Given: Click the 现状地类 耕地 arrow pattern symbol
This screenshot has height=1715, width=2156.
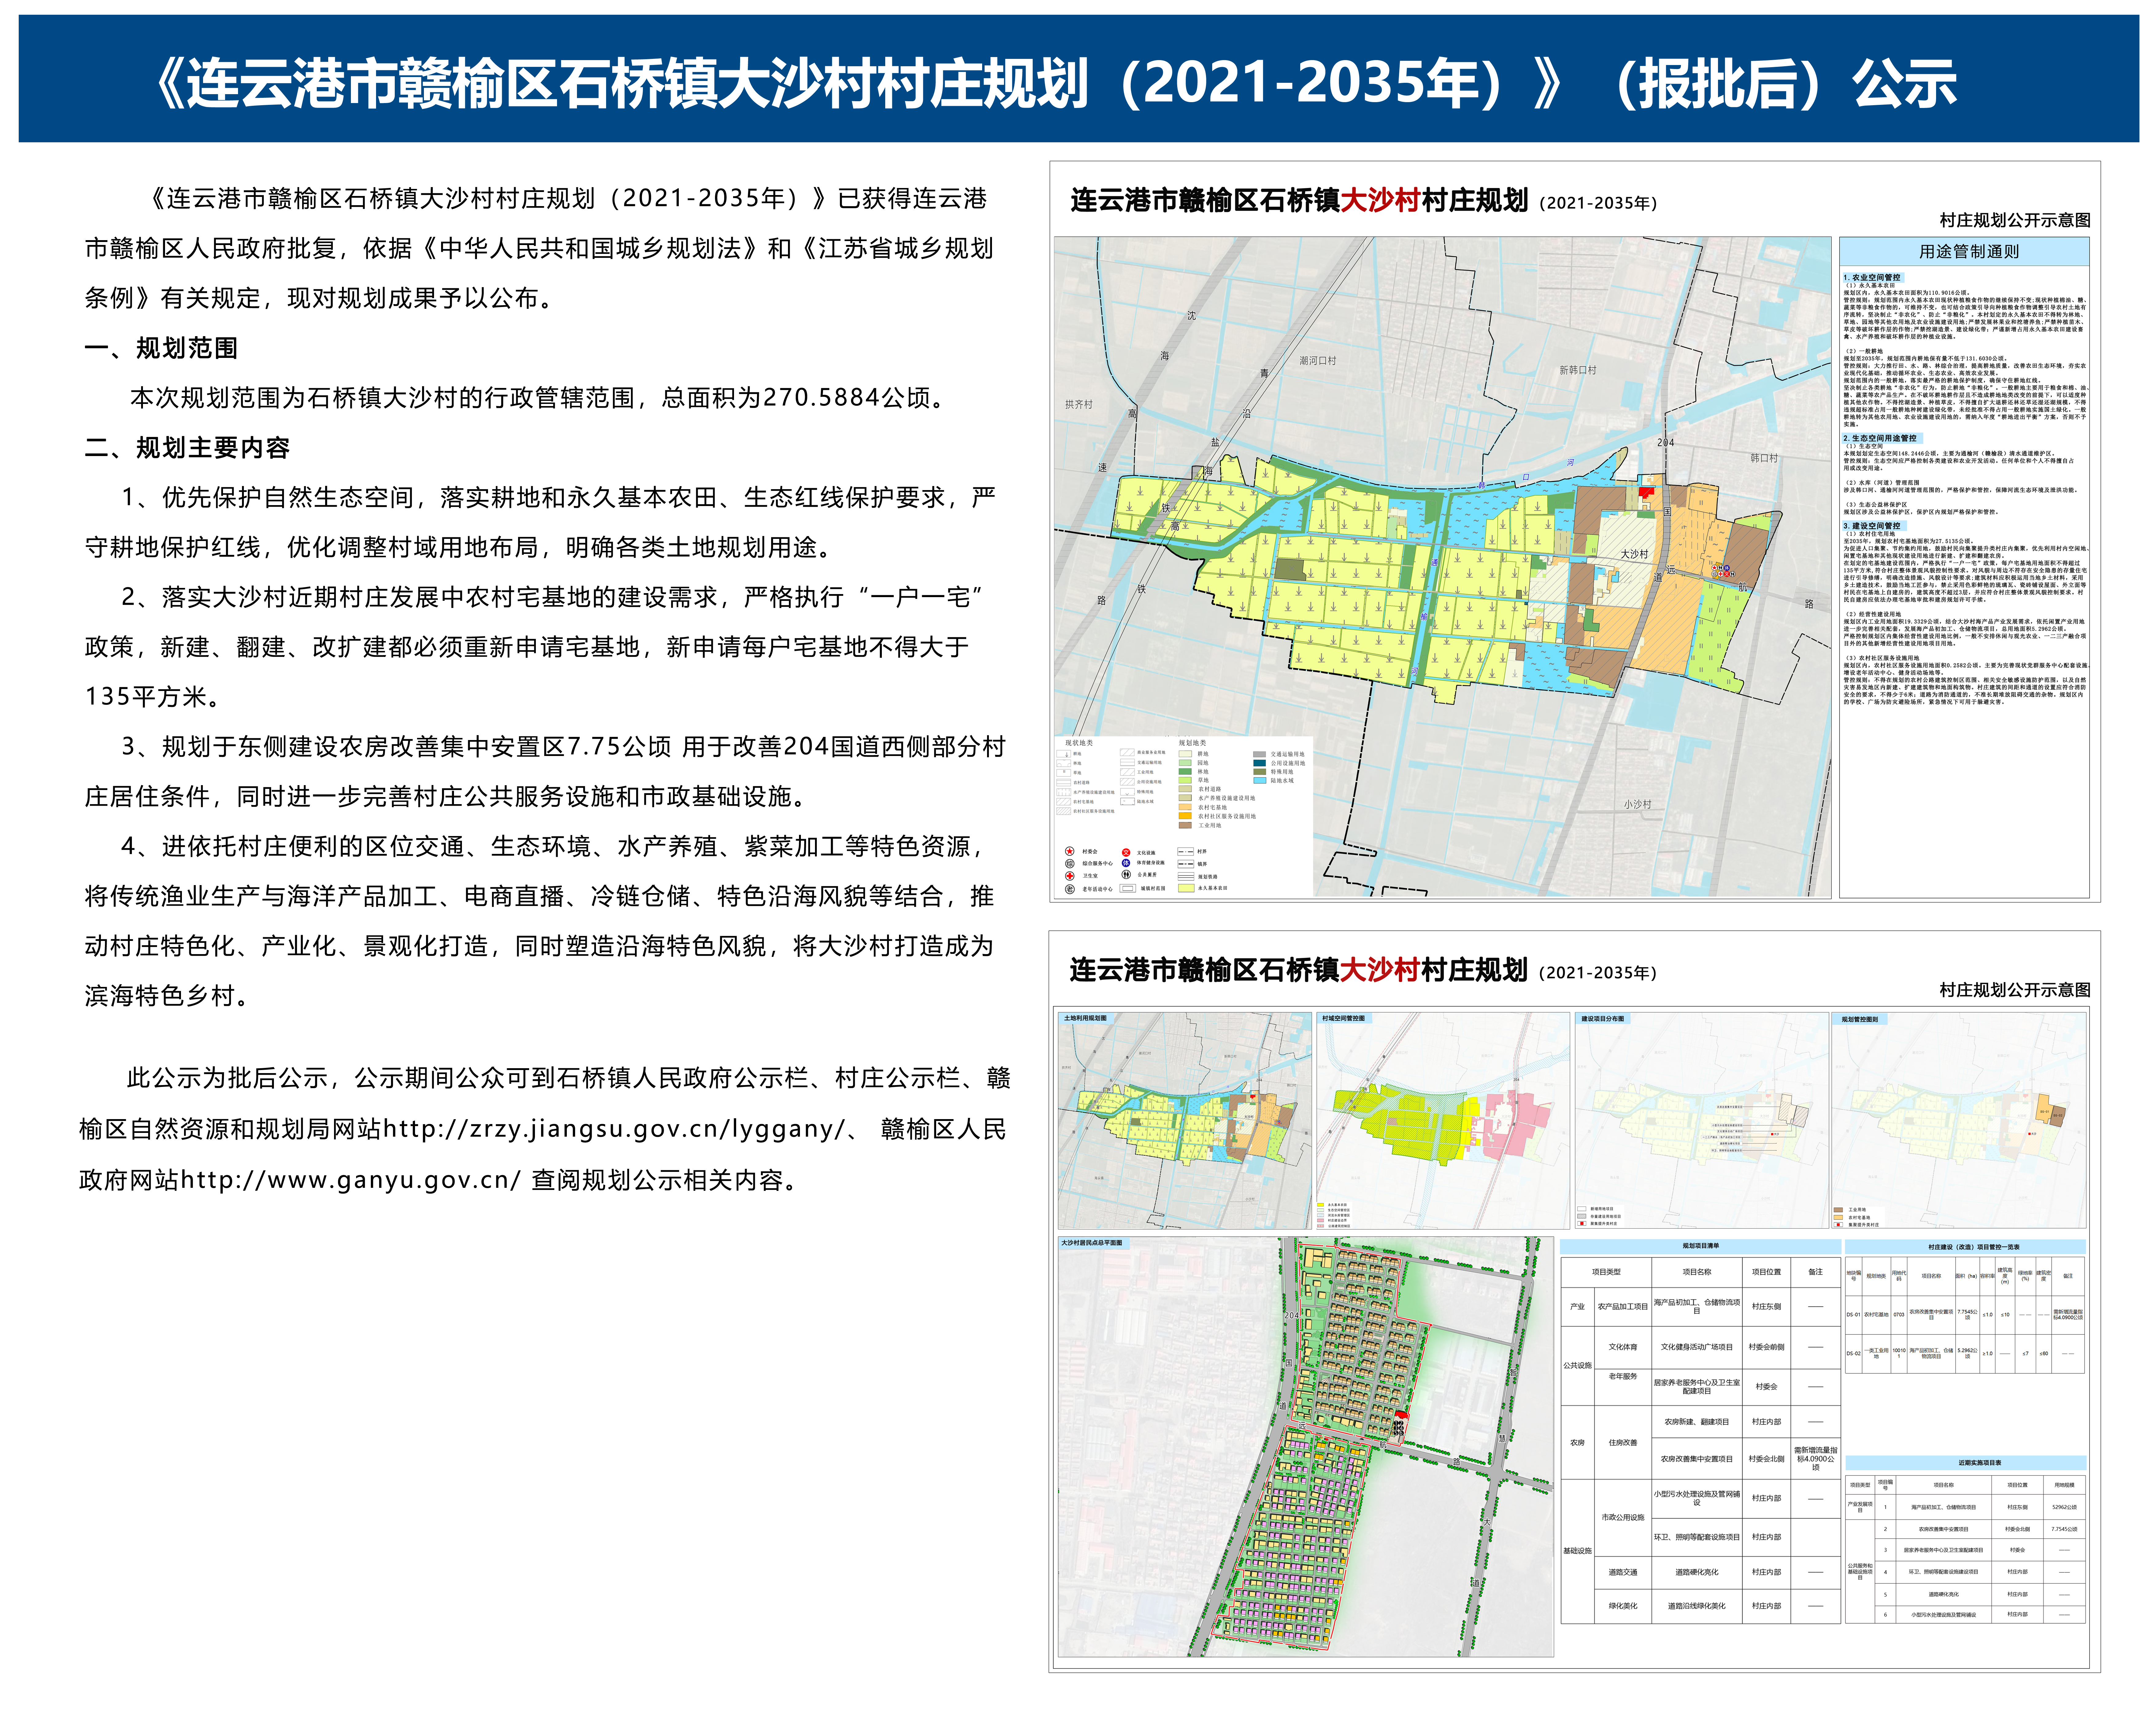Looking at the screenshot, I should (1064, 754).
